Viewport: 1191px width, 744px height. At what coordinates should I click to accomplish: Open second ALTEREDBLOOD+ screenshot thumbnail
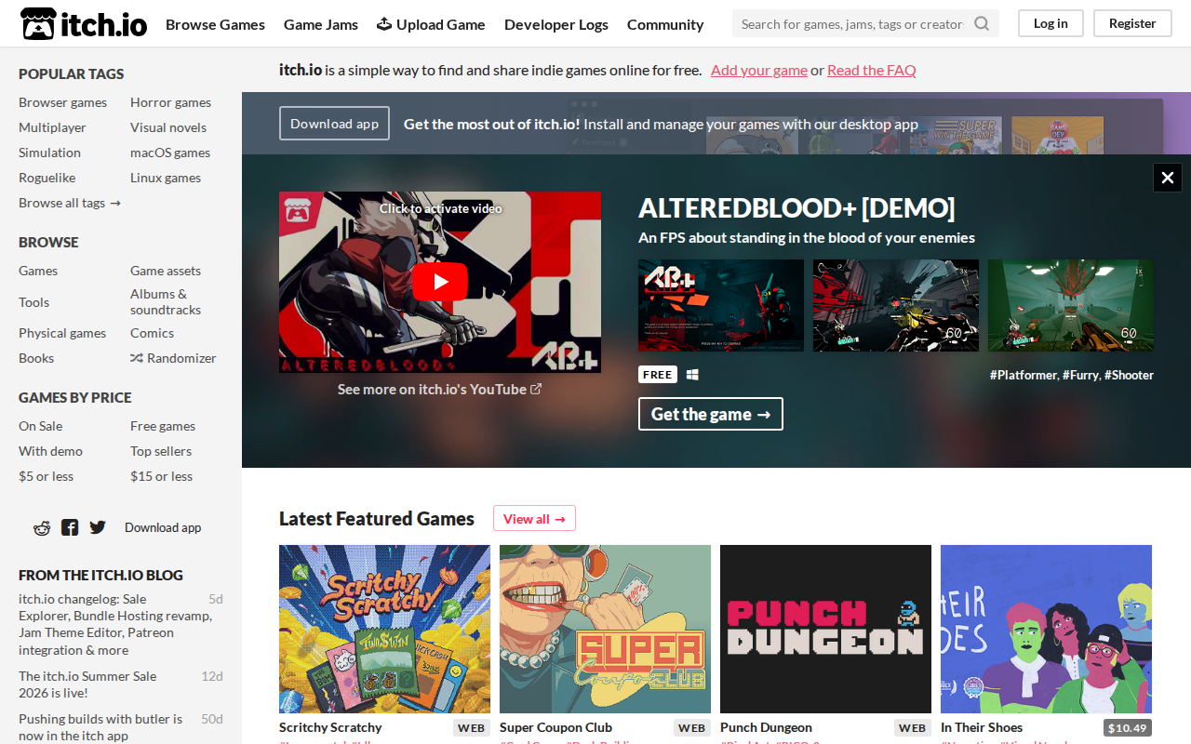896,305
